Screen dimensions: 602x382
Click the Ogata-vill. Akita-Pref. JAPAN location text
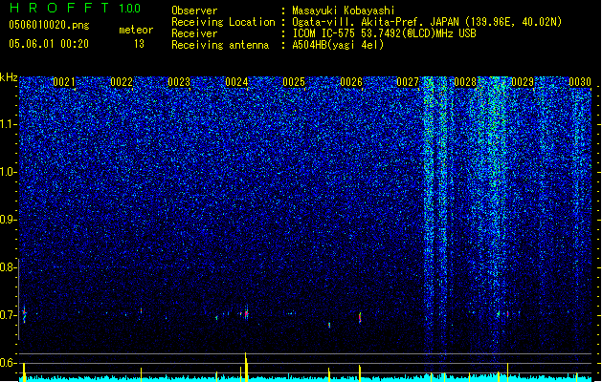click(427, 22)
